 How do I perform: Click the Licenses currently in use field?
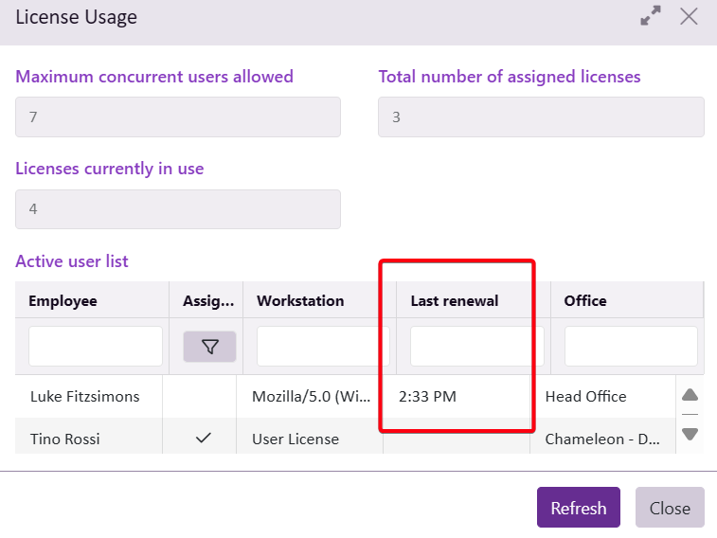[x=177, y=208]
